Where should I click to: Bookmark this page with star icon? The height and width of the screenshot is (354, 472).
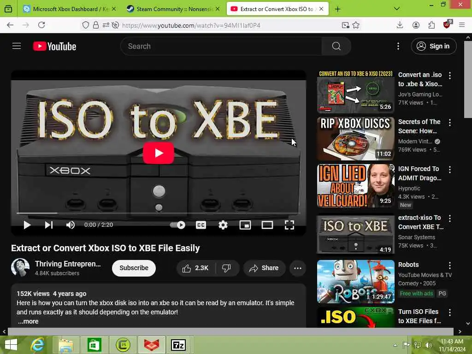click(356, 25)
